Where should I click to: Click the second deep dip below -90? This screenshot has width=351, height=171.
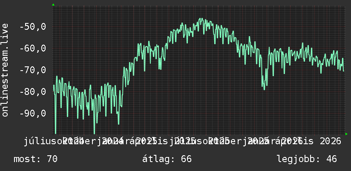(94, 133)
